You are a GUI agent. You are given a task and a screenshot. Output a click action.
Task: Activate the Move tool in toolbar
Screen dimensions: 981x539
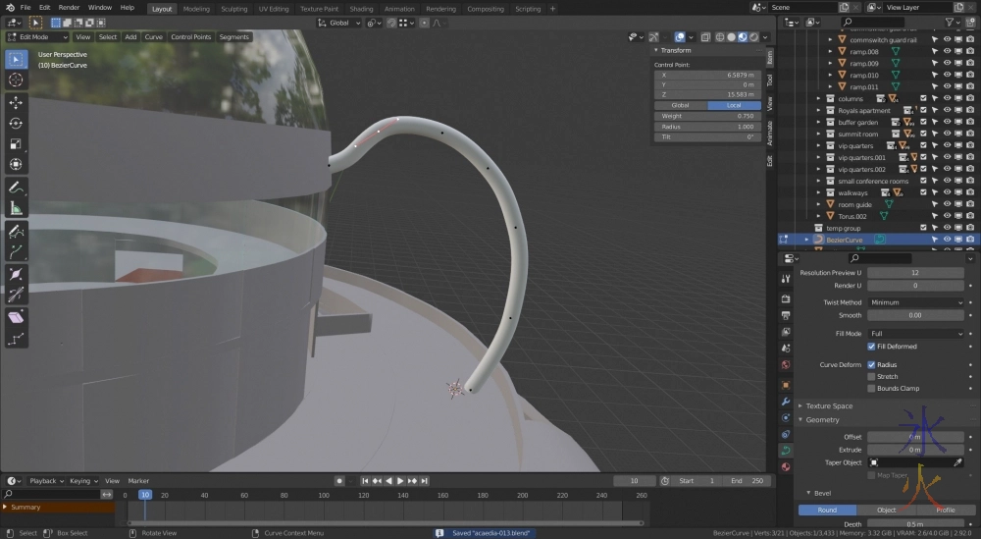point(16,102)
